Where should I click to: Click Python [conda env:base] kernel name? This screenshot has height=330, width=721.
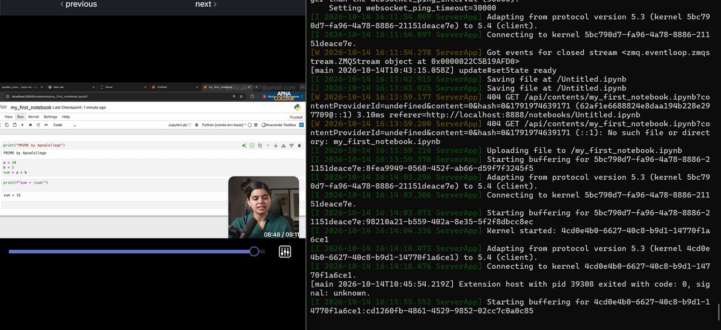pyautogui.click(x=222, y=125)
